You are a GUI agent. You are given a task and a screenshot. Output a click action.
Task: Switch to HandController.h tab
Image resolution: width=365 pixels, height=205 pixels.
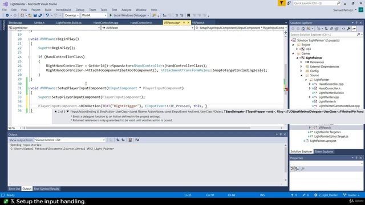click(141, 23)
